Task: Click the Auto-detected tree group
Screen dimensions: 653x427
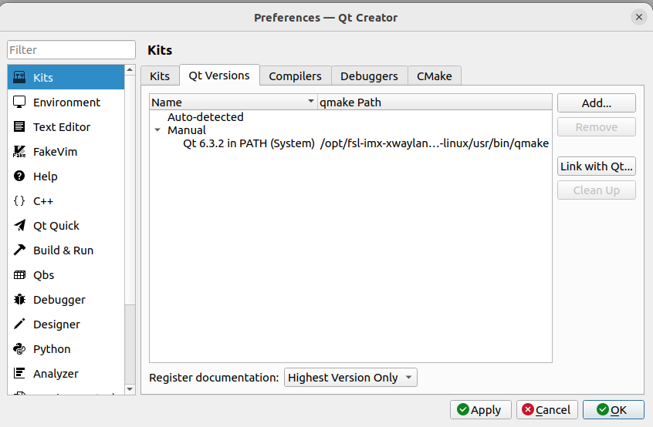Action: [205, 117]
